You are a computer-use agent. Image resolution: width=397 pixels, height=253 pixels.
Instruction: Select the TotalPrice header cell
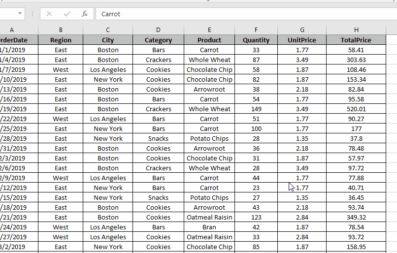tap(356, 40)
